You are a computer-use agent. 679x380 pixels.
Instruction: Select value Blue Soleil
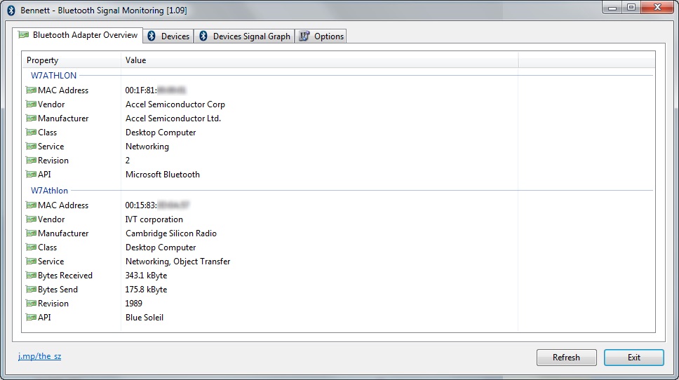(144, 317)
